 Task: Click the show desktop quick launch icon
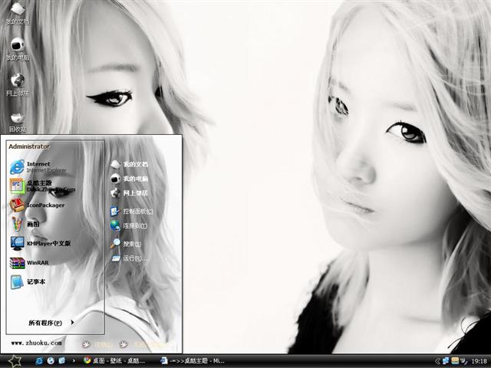click(62, 361)
